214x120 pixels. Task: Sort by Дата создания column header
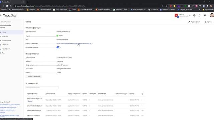pos(50,94)
